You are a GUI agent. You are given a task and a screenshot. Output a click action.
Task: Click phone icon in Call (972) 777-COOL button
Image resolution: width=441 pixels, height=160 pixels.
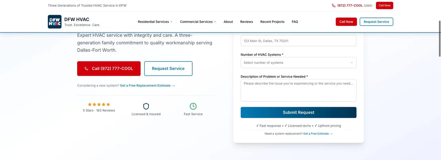coord(86,69)
